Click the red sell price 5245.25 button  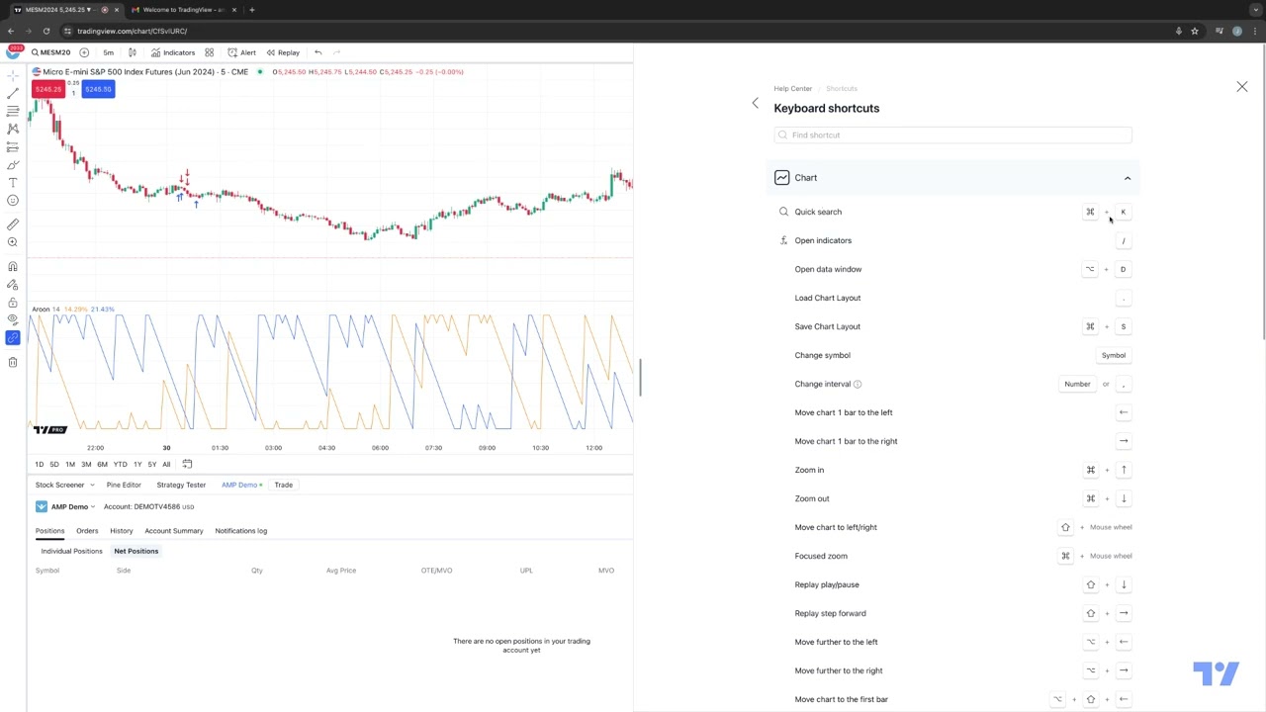click(x=47, y=89)
